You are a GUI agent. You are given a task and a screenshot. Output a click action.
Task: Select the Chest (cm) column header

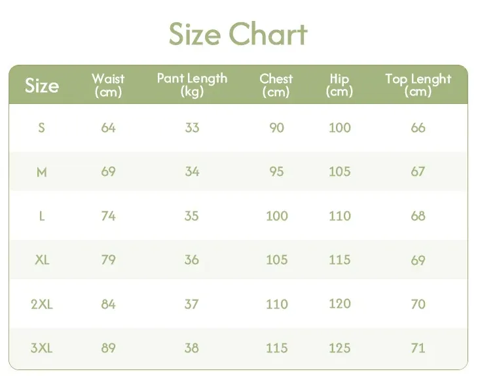(x=276, y=85)
